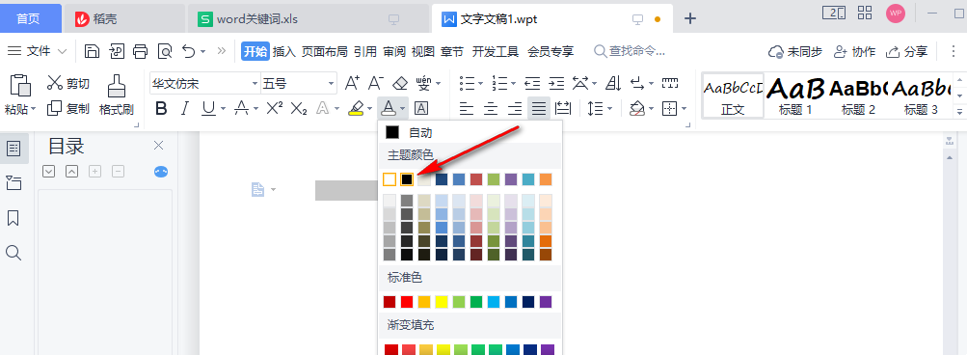Click the Save icon in quick toolbar

92,51
